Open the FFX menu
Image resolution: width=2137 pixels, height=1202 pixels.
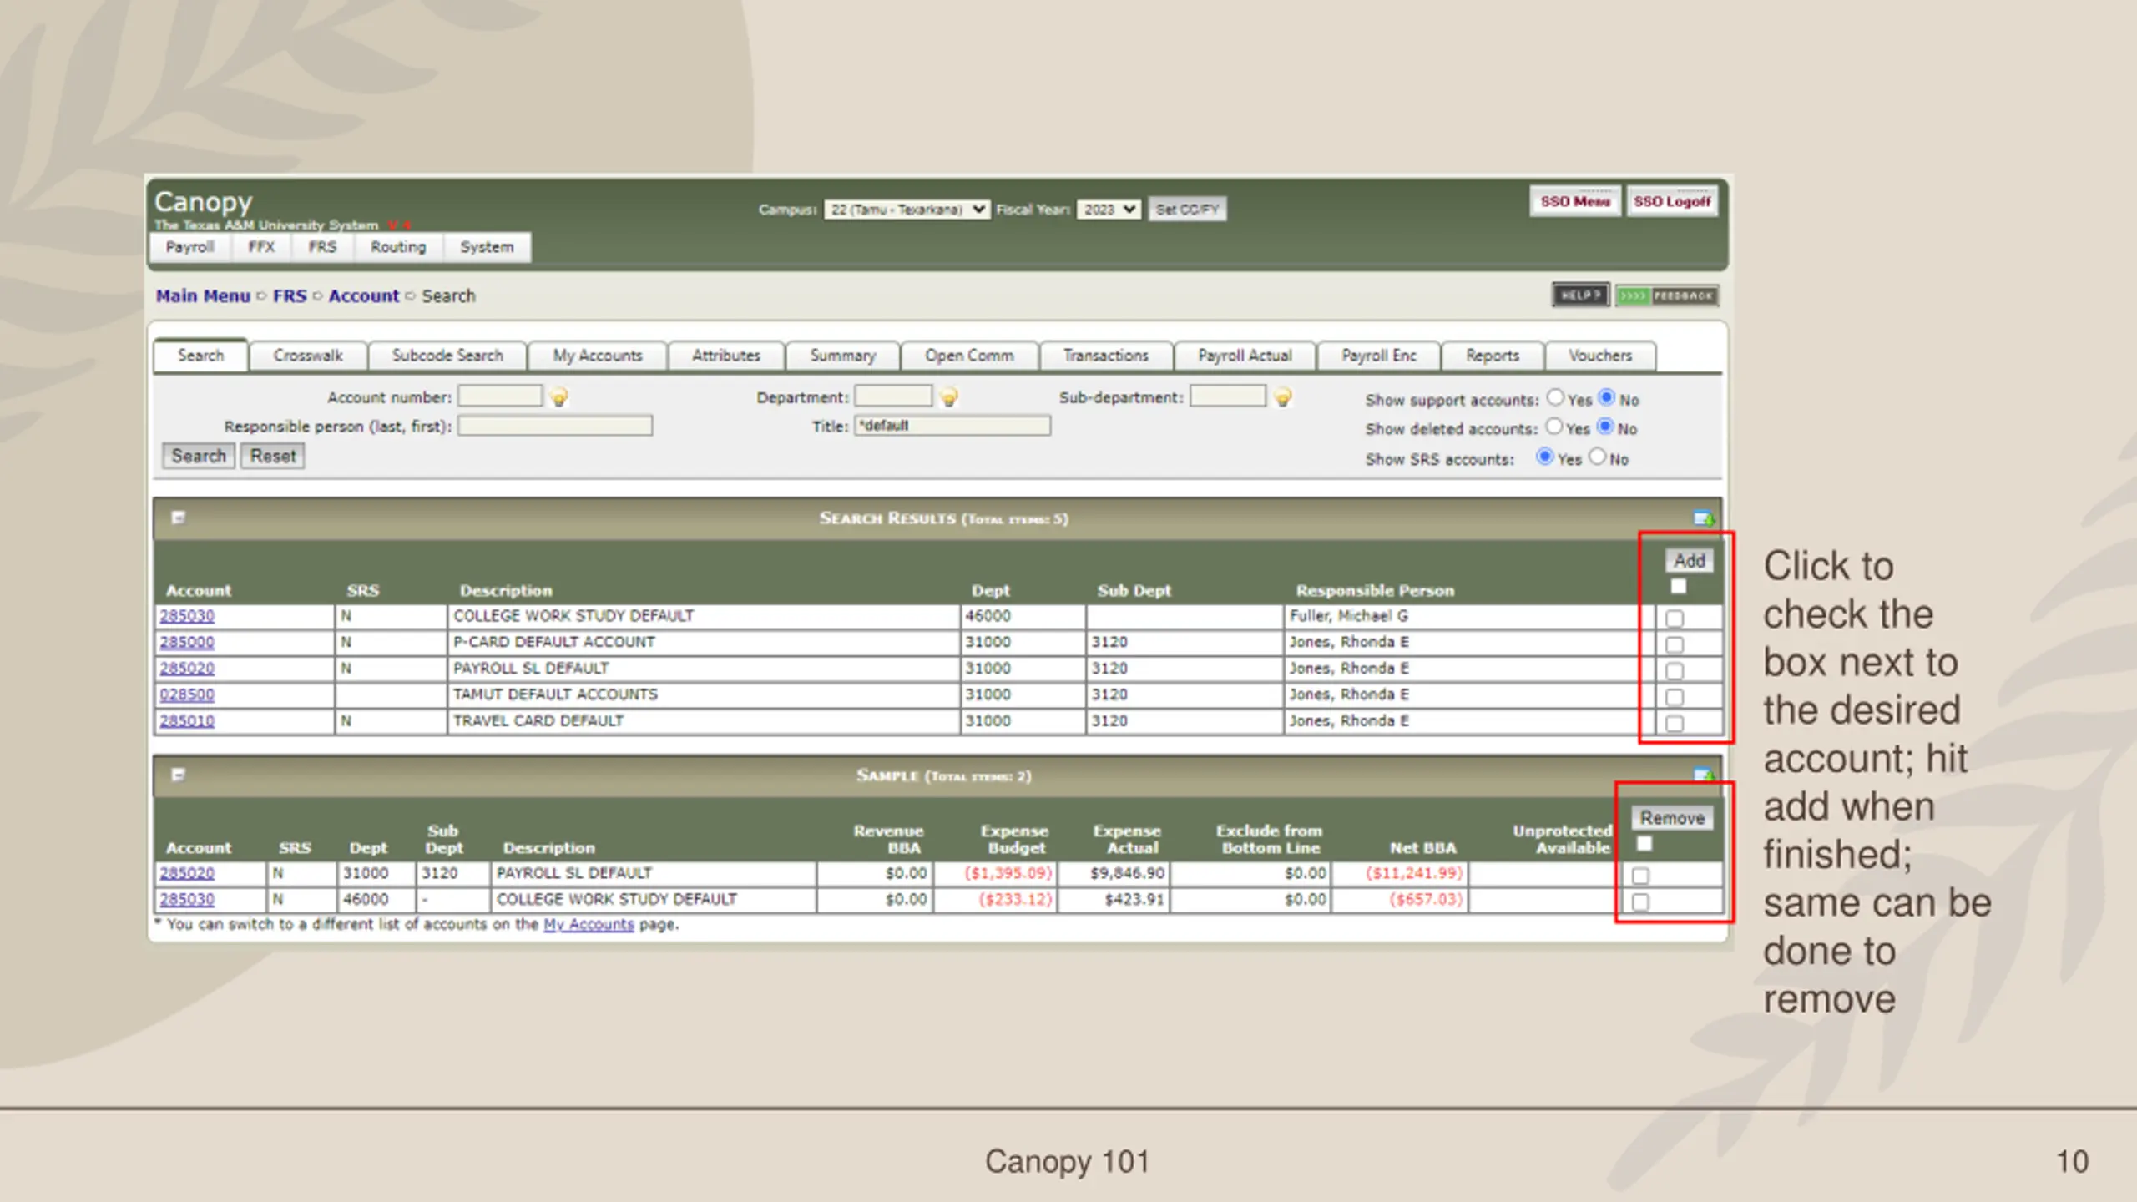(x=261, y=247)
